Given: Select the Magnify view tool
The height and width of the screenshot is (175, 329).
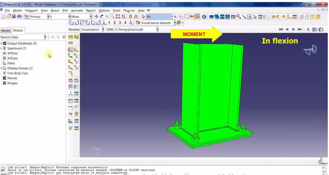Looking at the screenshot, I should [107, 16].
